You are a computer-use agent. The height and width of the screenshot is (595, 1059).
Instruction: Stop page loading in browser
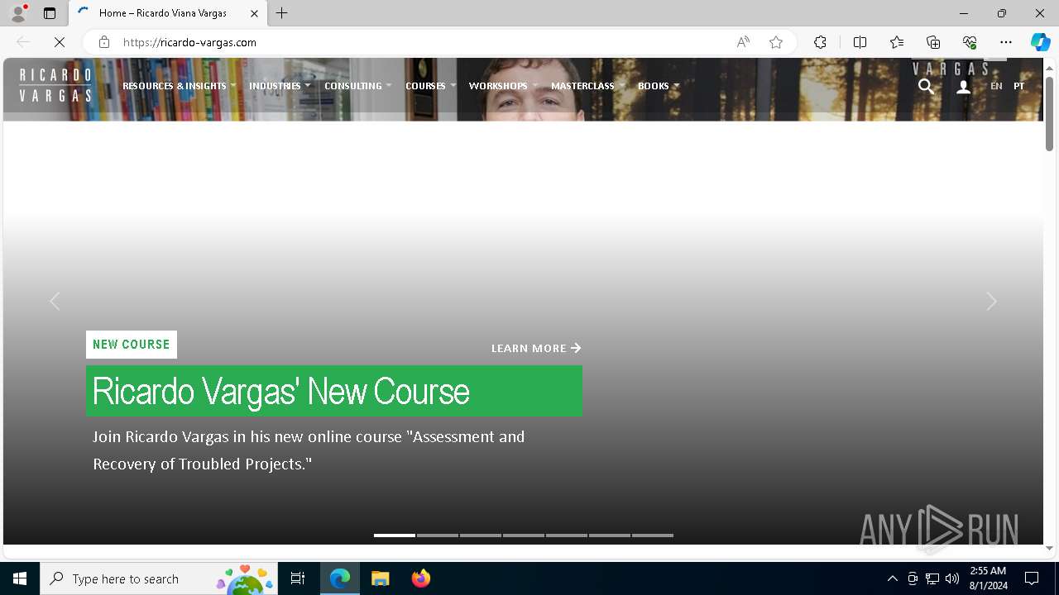59,42
